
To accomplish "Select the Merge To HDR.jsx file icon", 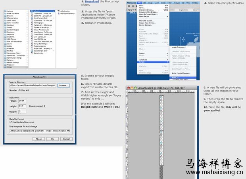I will pyautogui.click(x=32, y=44).
